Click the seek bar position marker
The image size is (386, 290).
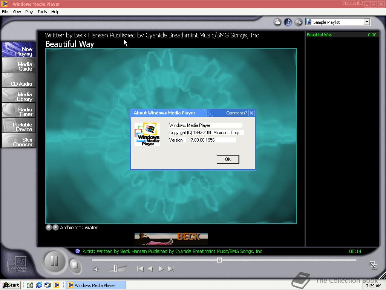[x=219, y=260]
